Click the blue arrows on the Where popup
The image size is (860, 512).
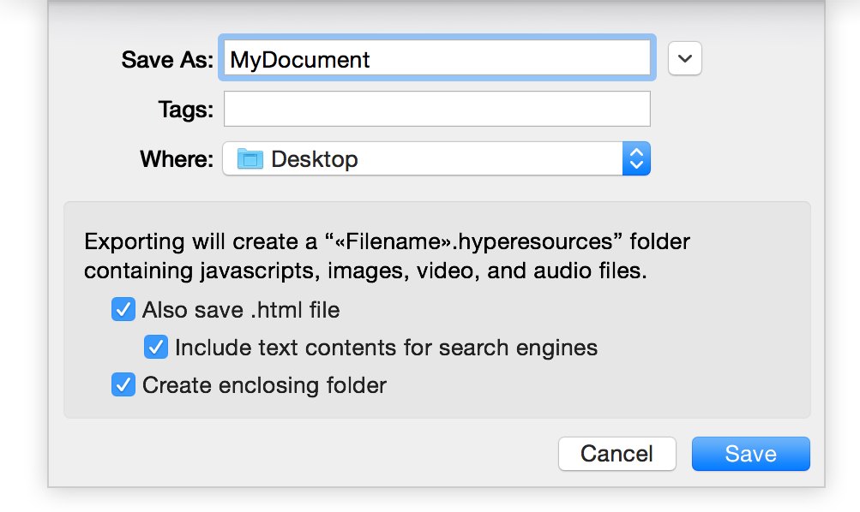point(635,159)
